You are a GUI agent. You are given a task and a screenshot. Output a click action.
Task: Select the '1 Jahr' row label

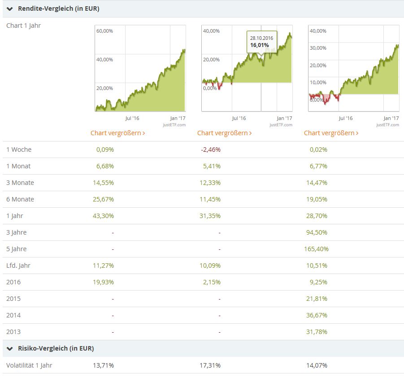[15, 216]
